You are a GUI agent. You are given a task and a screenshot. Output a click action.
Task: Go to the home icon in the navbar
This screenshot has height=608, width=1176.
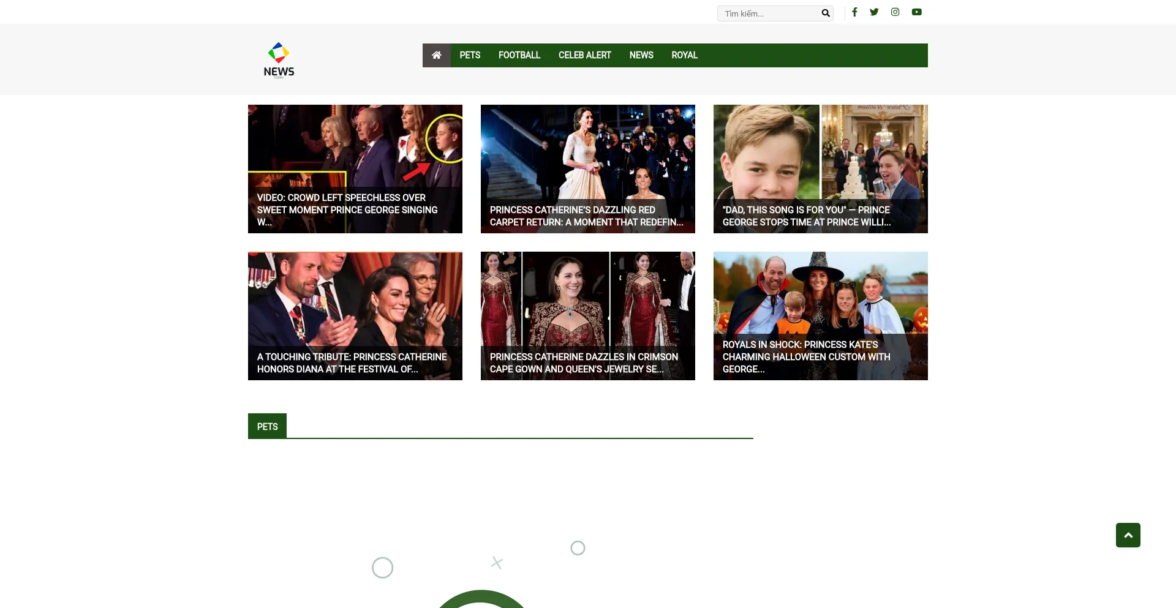(436, 55)
